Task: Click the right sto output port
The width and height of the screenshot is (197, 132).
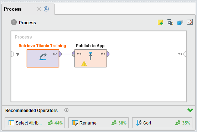Action: pyautogui.click(x=108, y=54)
